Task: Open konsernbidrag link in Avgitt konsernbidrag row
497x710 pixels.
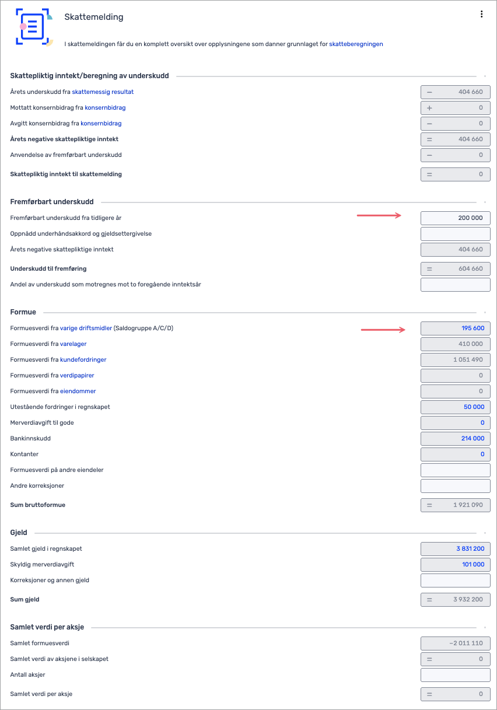Action: point(101,124)
